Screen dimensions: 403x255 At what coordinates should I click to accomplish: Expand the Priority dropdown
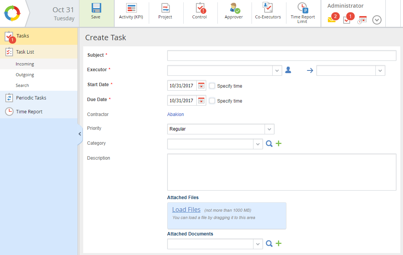click(x=270, y=129)
